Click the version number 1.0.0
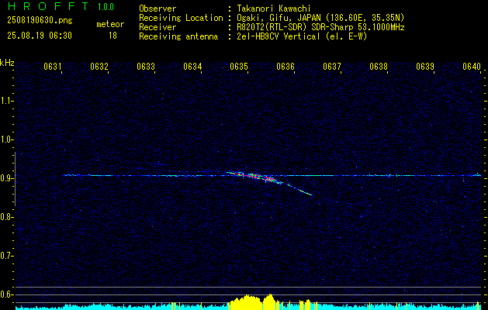 [x=106, y=7]
